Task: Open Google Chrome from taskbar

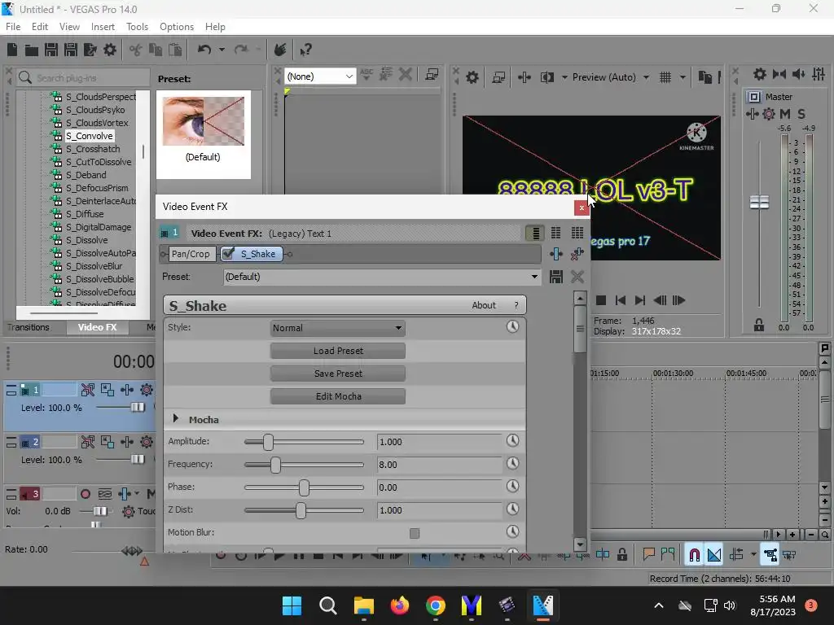Action: [x=436, y=605]
